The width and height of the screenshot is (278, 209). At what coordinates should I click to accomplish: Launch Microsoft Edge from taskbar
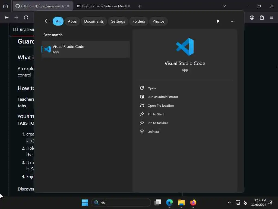click(x=169, y=202)
